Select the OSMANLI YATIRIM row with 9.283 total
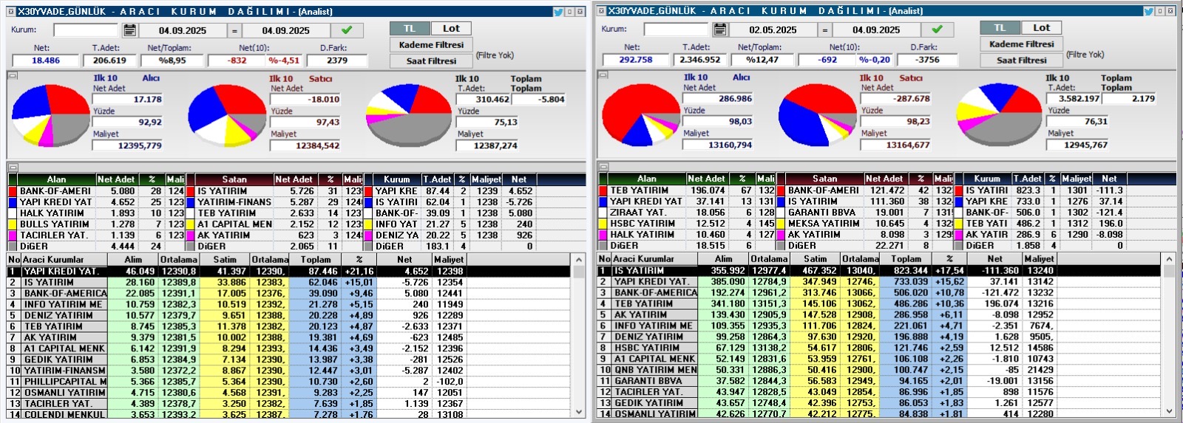This screenshot has width=1183, height=423. [289, 393]
